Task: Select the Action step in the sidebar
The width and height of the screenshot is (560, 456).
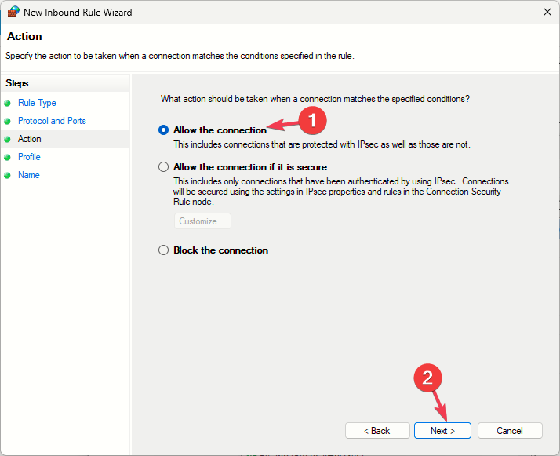Action: [30, 139]
